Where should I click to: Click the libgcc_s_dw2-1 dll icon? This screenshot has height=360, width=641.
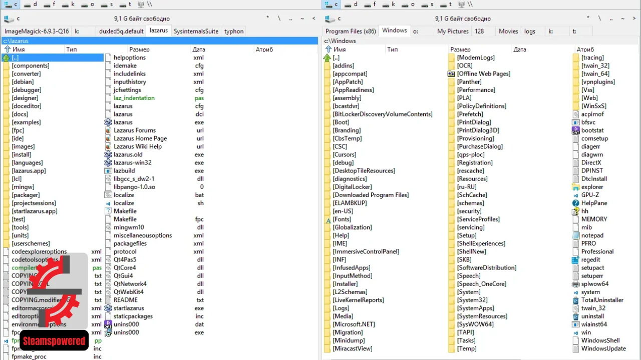pyautogui.click(x=108, y=178)
